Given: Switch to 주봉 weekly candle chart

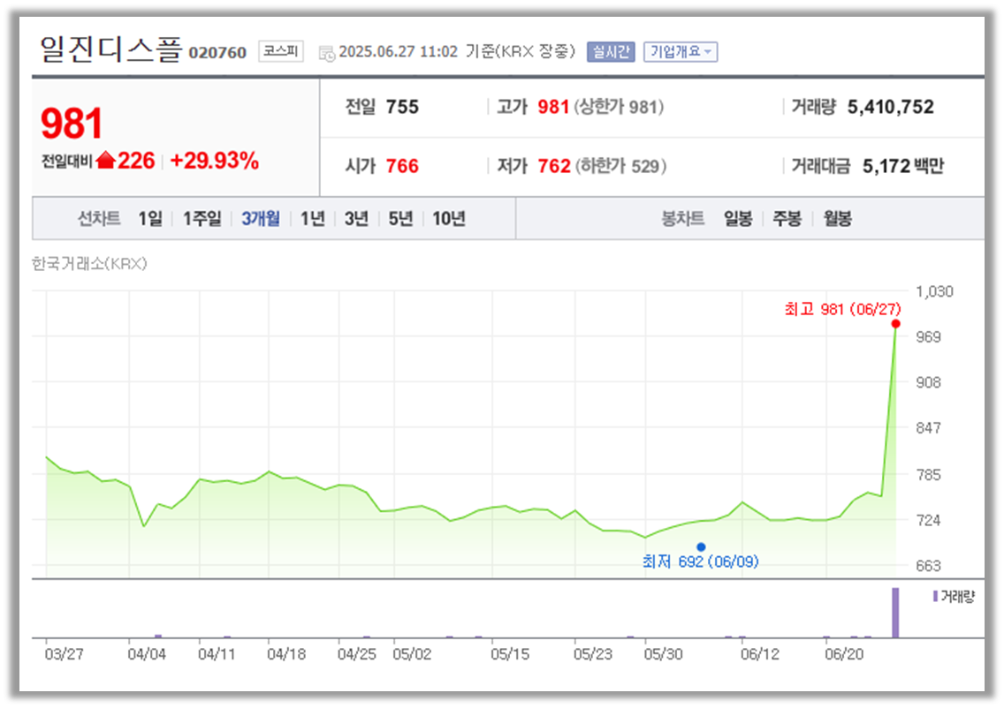Looking at the screenshot, I should click(787, 219).
